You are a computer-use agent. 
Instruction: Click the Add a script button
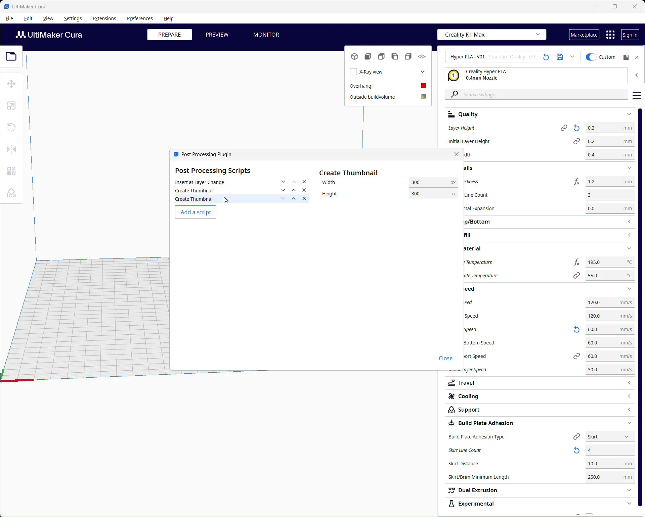tap(196, 212)
